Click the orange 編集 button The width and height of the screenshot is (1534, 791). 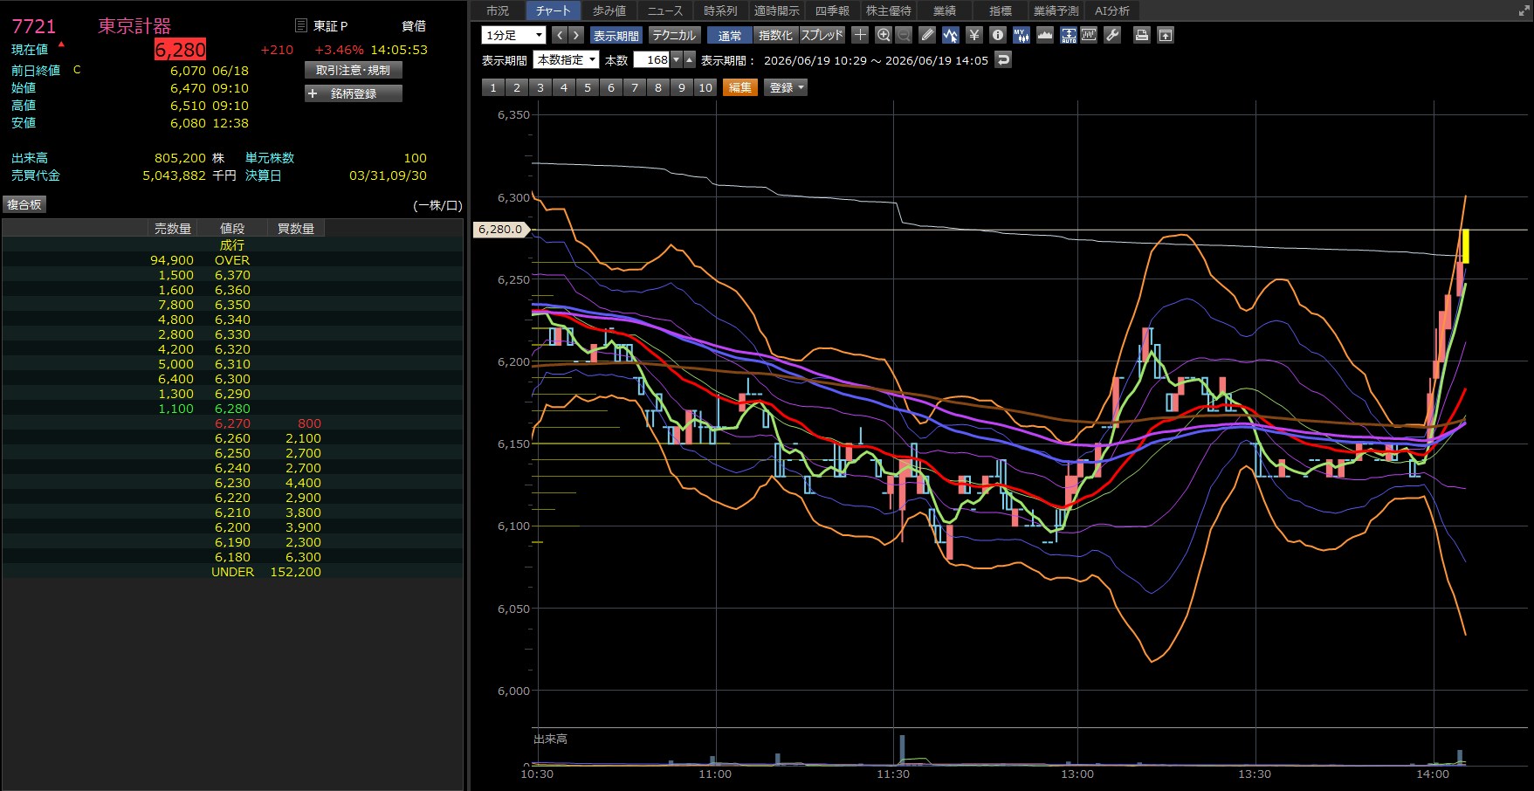click(740, 87)
